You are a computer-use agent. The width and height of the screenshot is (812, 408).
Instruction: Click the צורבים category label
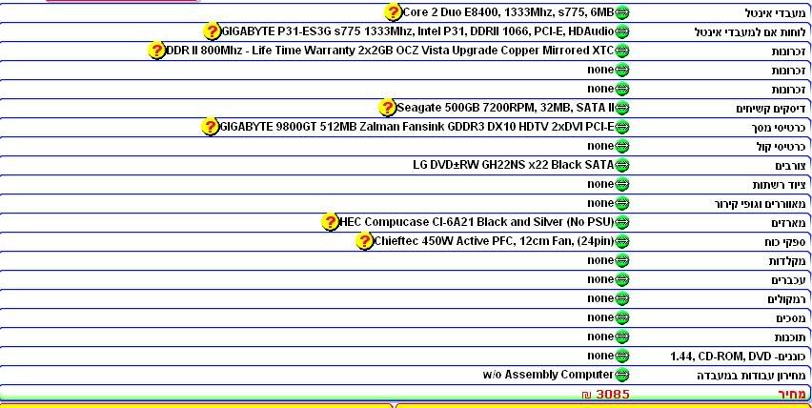(x=791, y=166)
